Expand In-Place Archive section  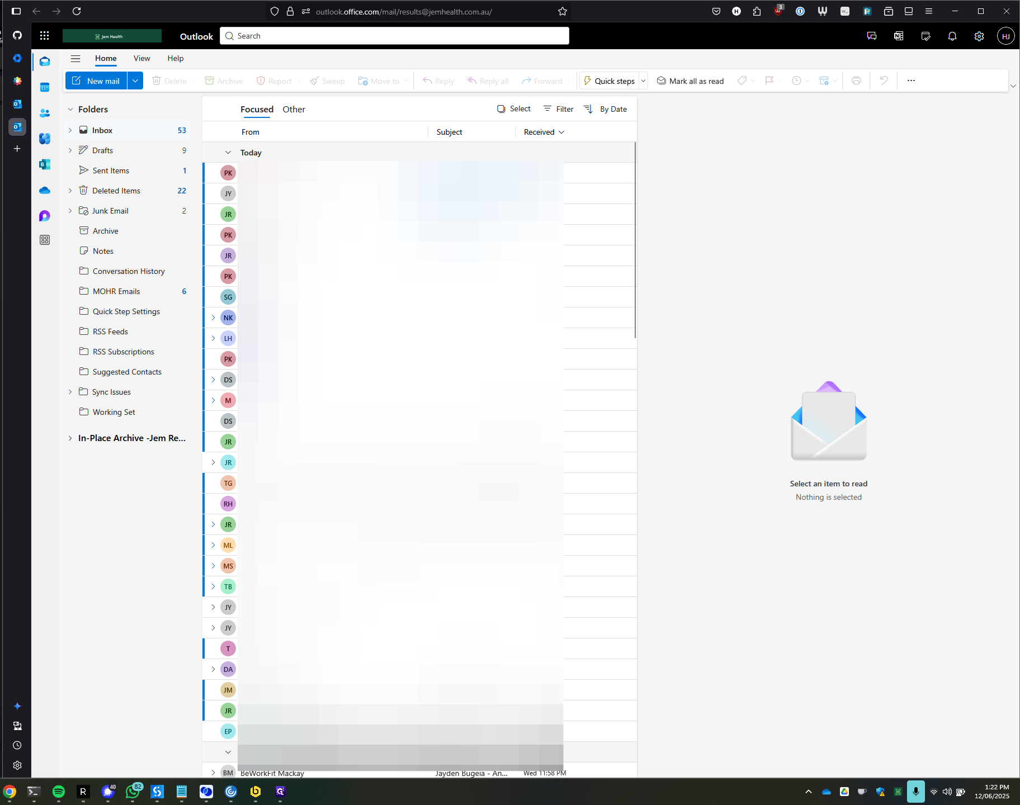70,438
